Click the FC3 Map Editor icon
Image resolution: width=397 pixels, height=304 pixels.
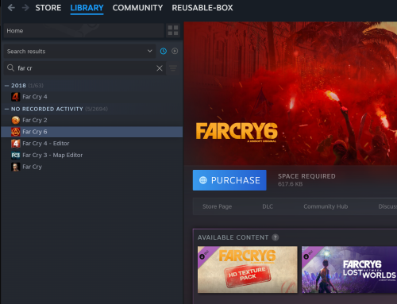pyautogui.click(x=15, y=155)
